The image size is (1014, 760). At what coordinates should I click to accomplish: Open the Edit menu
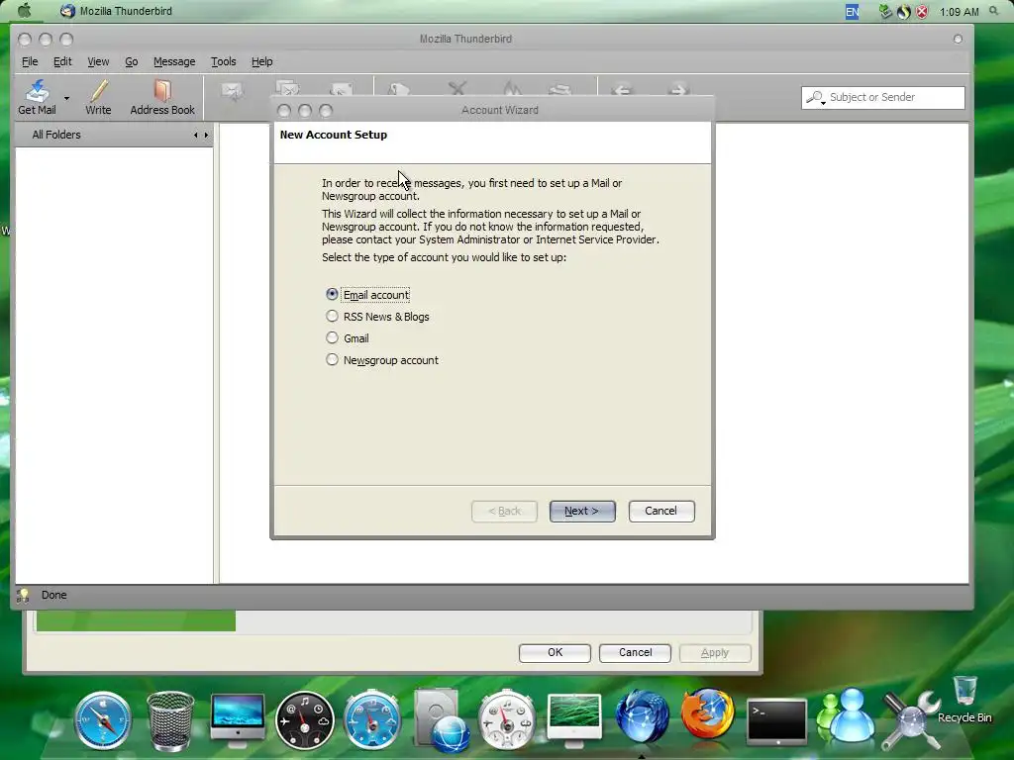tap(62, 61)
